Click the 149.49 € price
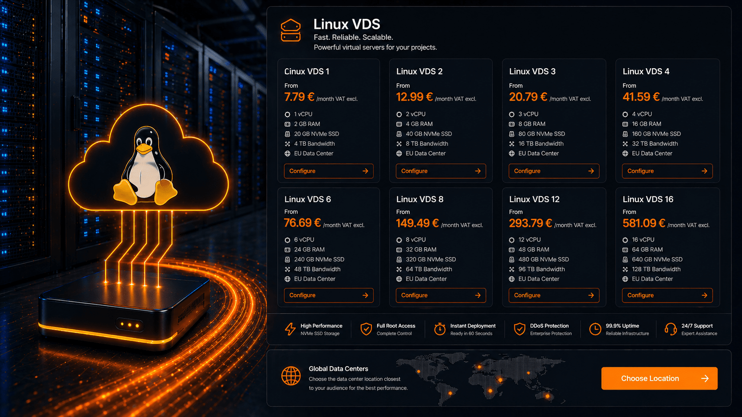 417,223
